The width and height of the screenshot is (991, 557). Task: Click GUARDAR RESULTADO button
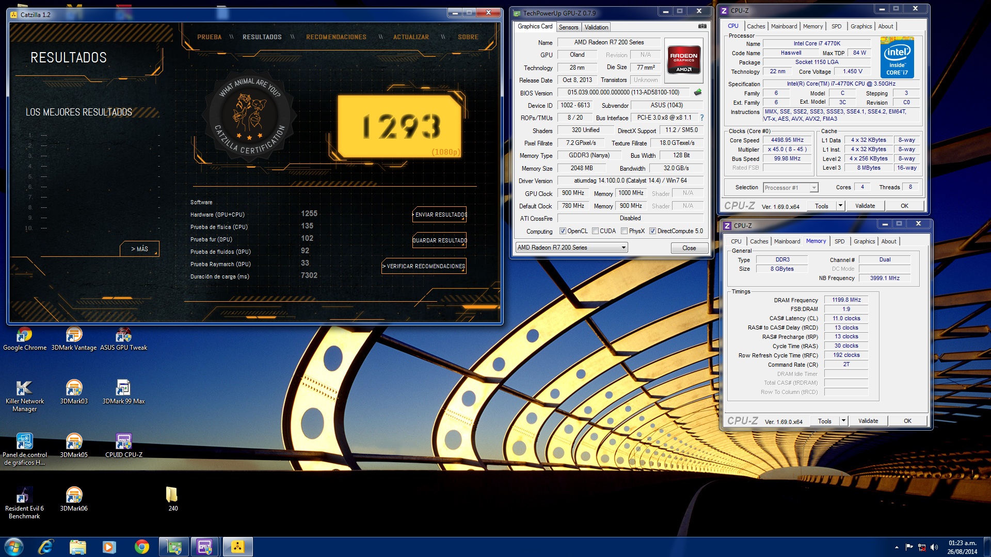pos(439,240)
